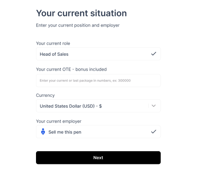Click the 'Sell me this pen' company name
202x177 pixels.
point(65,132)
